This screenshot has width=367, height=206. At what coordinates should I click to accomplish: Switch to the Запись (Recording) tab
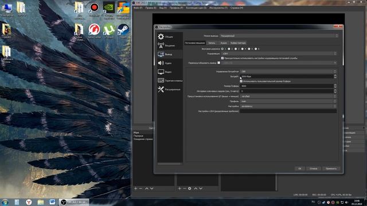click(x=212, y=43)
